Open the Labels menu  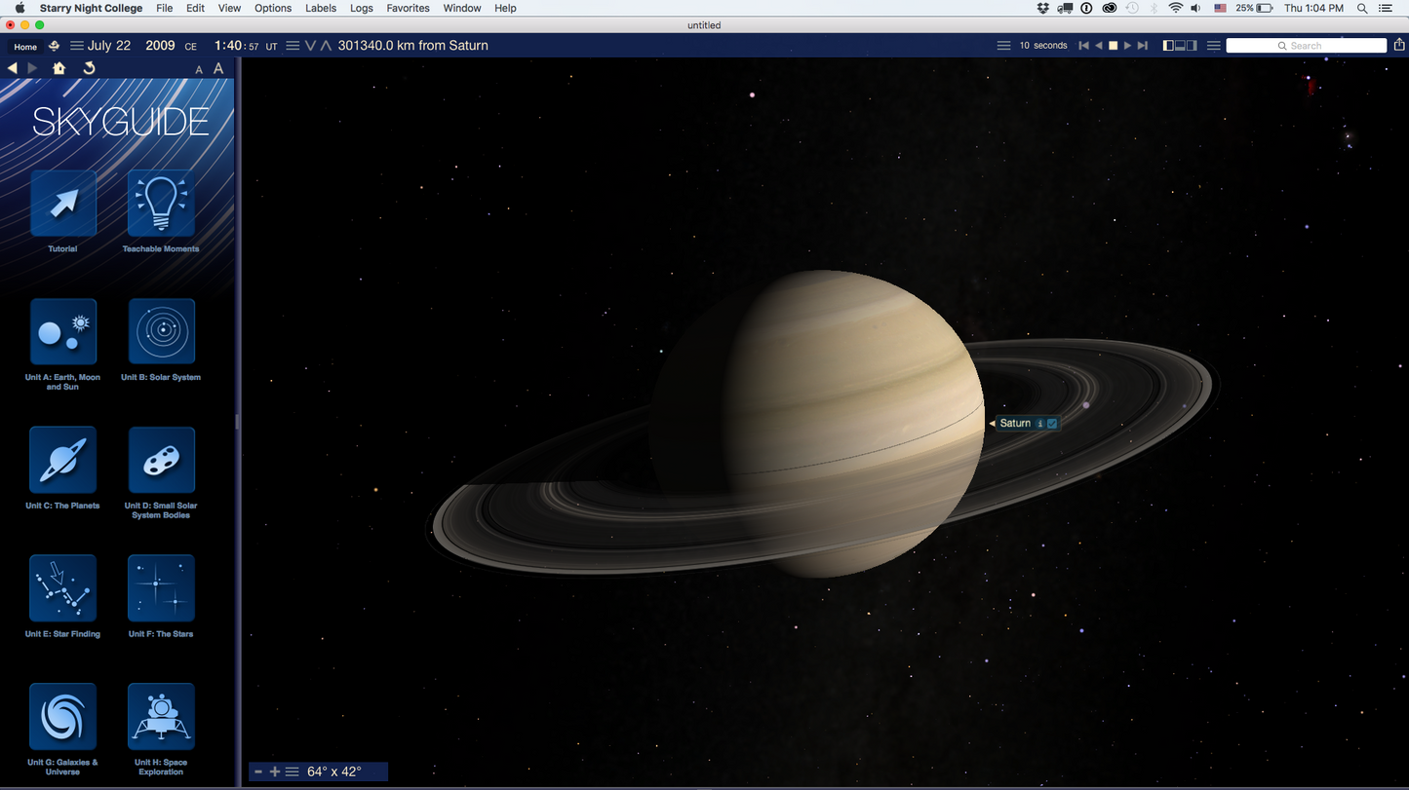[x=321, y=8]
